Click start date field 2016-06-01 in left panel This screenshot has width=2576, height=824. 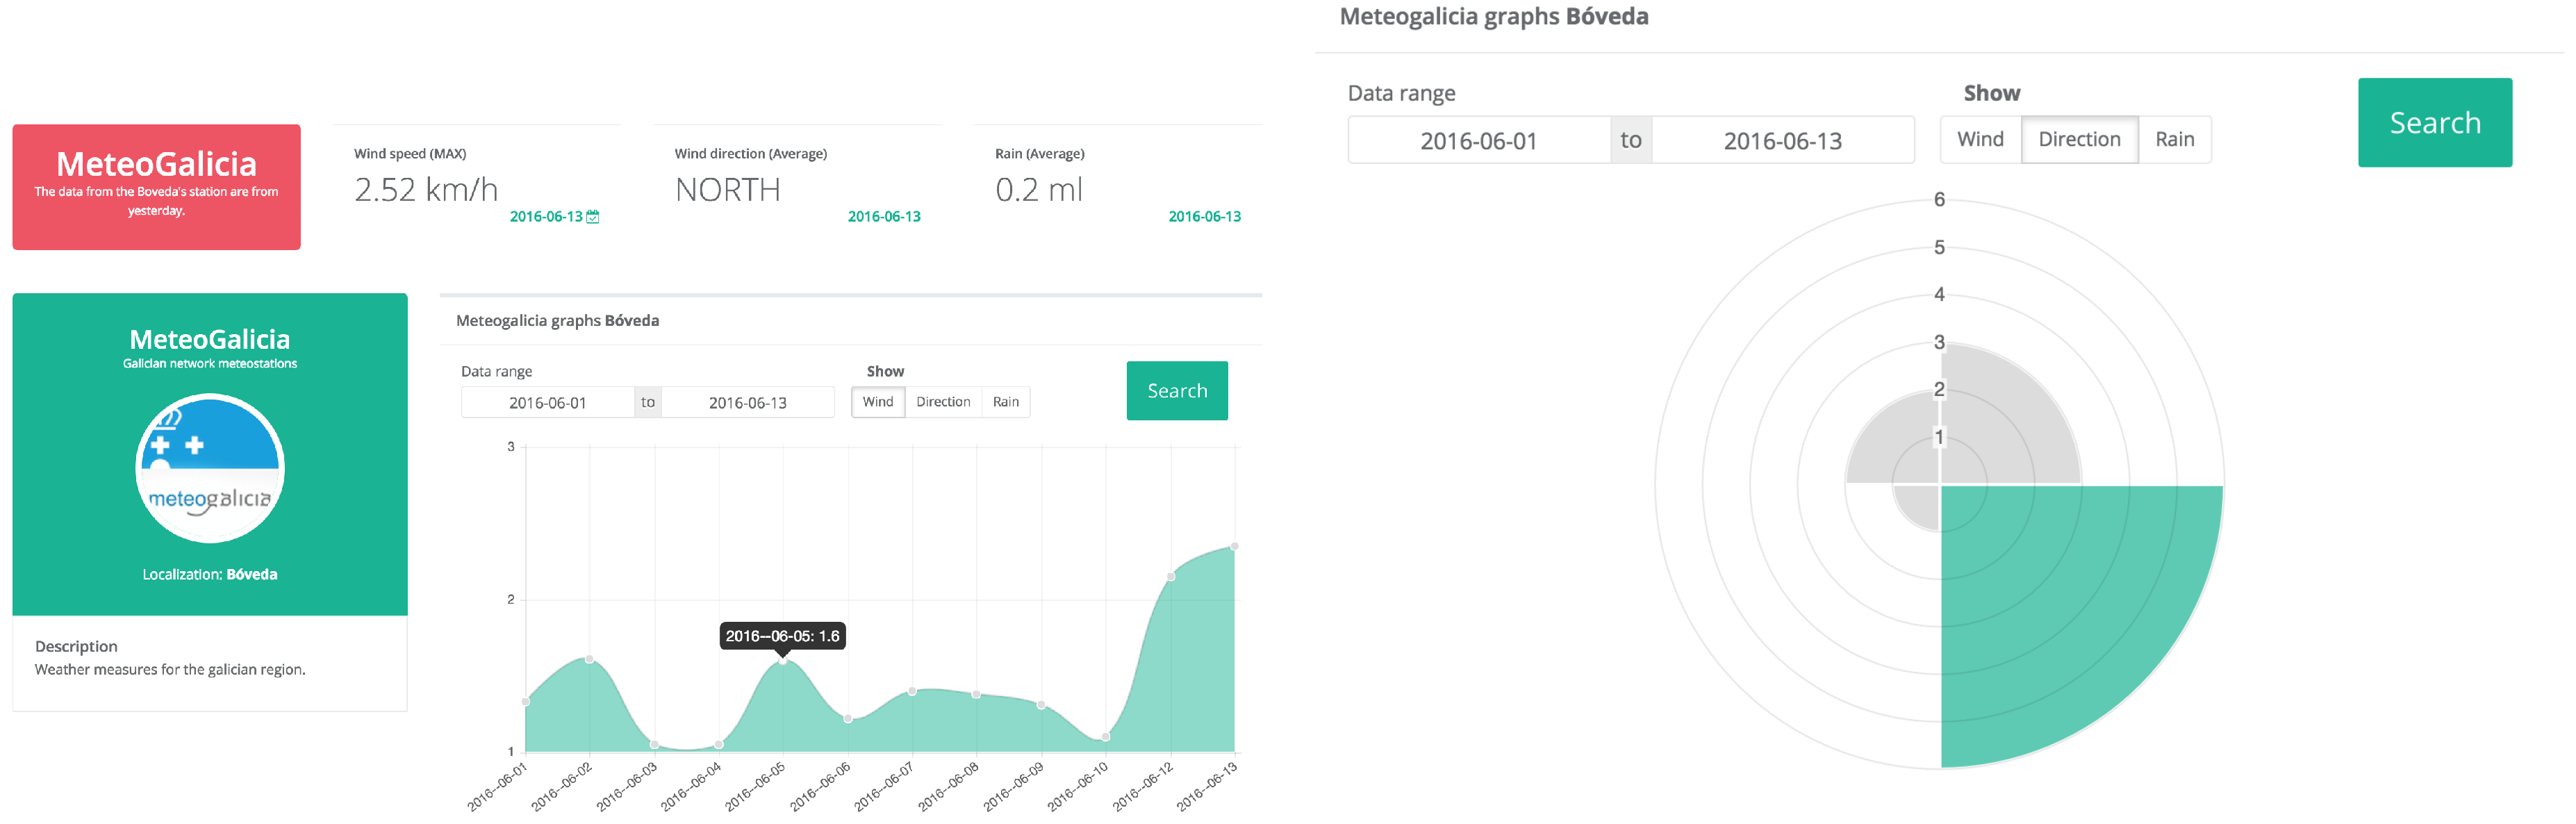click(x=547, y=403)
